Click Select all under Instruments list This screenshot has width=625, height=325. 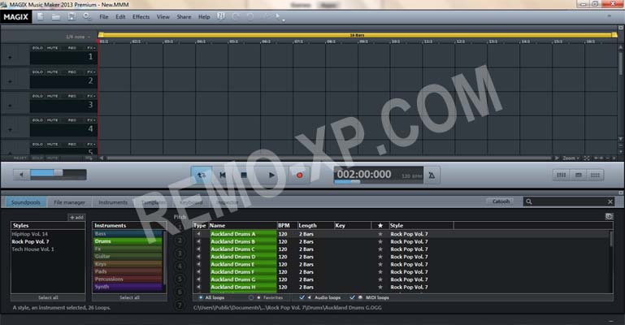point(129,297)
